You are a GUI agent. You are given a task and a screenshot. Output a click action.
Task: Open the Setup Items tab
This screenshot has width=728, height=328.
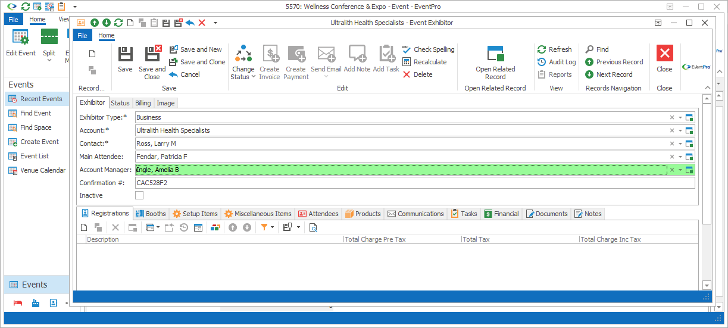[195, 214]
